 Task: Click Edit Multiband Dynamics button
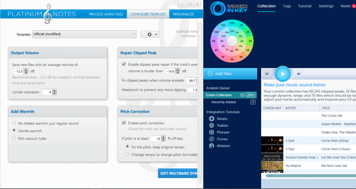click(178, 173)
